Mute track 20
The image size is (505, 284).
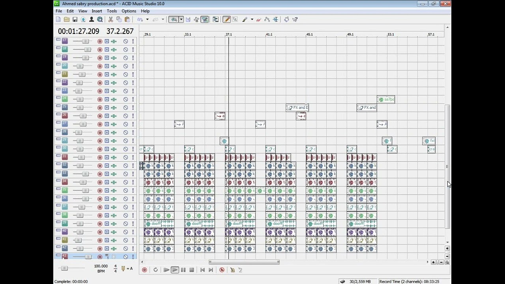[x=125, y=66]
